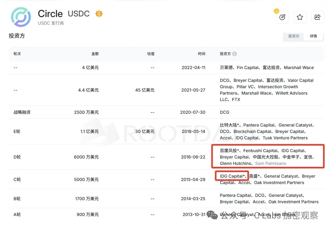Select the 战略融资 round label

coord(22,112)
